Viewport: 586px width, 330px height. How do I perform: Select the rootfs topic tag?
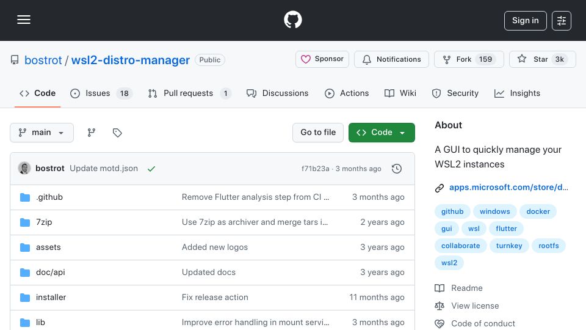549,246
